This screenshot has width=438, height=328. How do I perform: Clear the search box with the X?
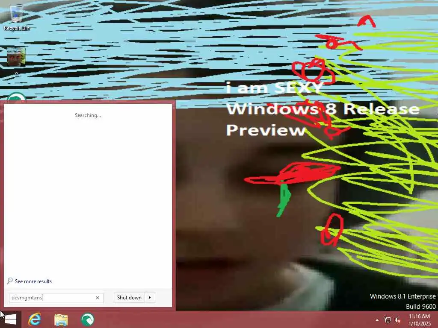pos(98,298)
